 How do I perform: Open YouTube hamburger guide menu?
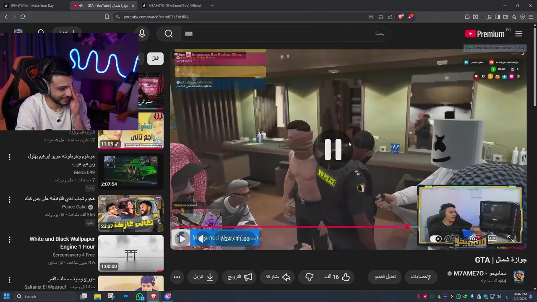pyautogui.click(x=519, y=34)
